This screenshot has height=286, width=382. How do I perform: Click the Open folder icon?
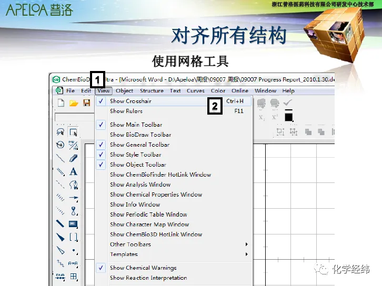click(x=74, y=103)
